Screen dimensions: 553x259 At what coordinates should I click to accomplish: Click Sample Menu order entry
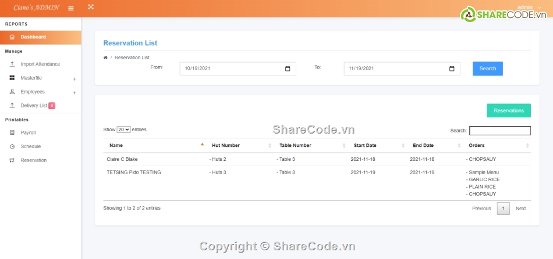[x=483, y=172]
